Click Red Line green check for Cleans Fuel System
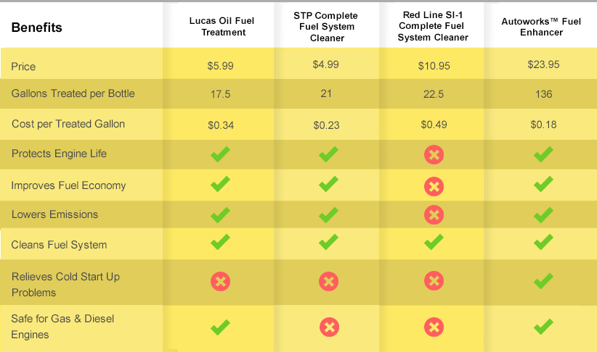Image resolution: width=597 pixels, height=352 pixels. click(x=434, y=242)
